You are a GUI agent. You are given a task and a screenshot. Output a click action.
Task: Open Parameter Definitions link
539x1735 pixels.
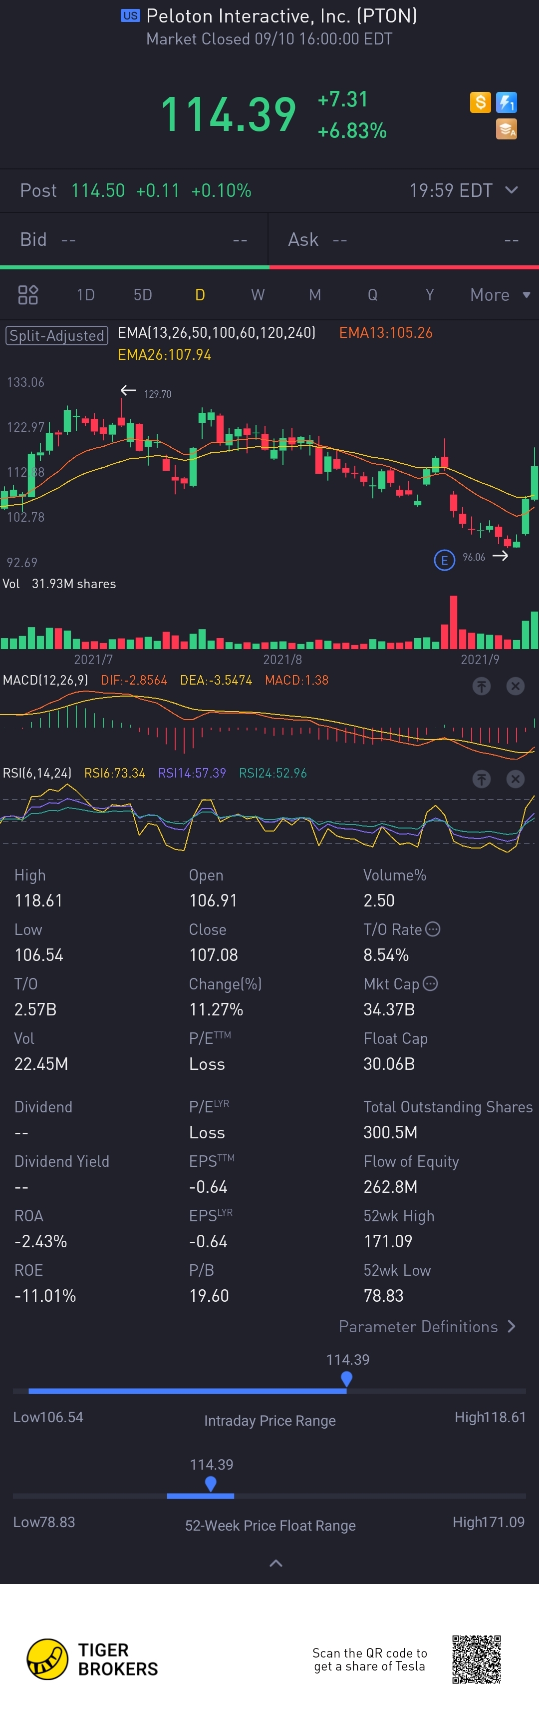[x=427, y=1326]
